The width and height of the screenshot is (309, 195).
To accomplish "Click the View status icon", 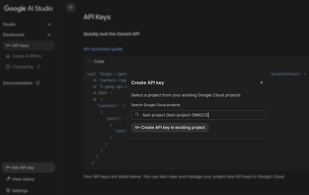I will [8, 179].
